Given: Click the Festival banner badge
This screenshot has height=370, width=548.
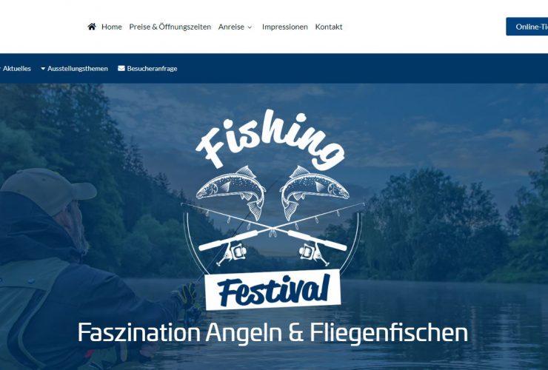Looking at the screenshot, I should tap(273, 289).
